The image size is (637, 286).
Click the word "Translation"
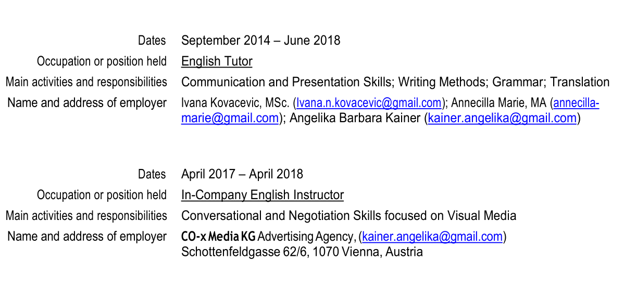coord(580,82)
